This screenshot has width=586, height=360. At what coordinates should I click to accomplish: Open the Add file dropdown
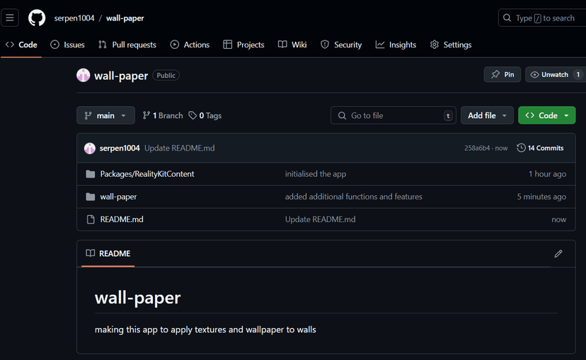point(487,115)
